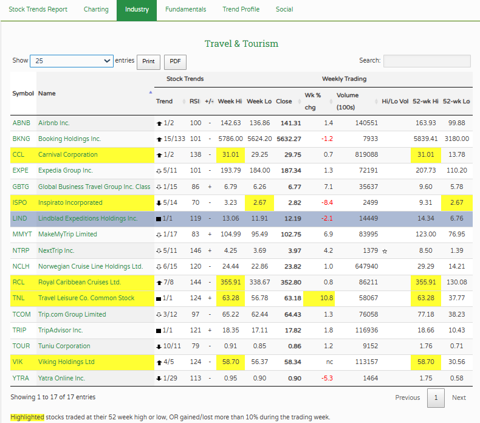Open Lindblad Expeditions Holdings Inc. link

pyautogui.click(x=88, y=218)
